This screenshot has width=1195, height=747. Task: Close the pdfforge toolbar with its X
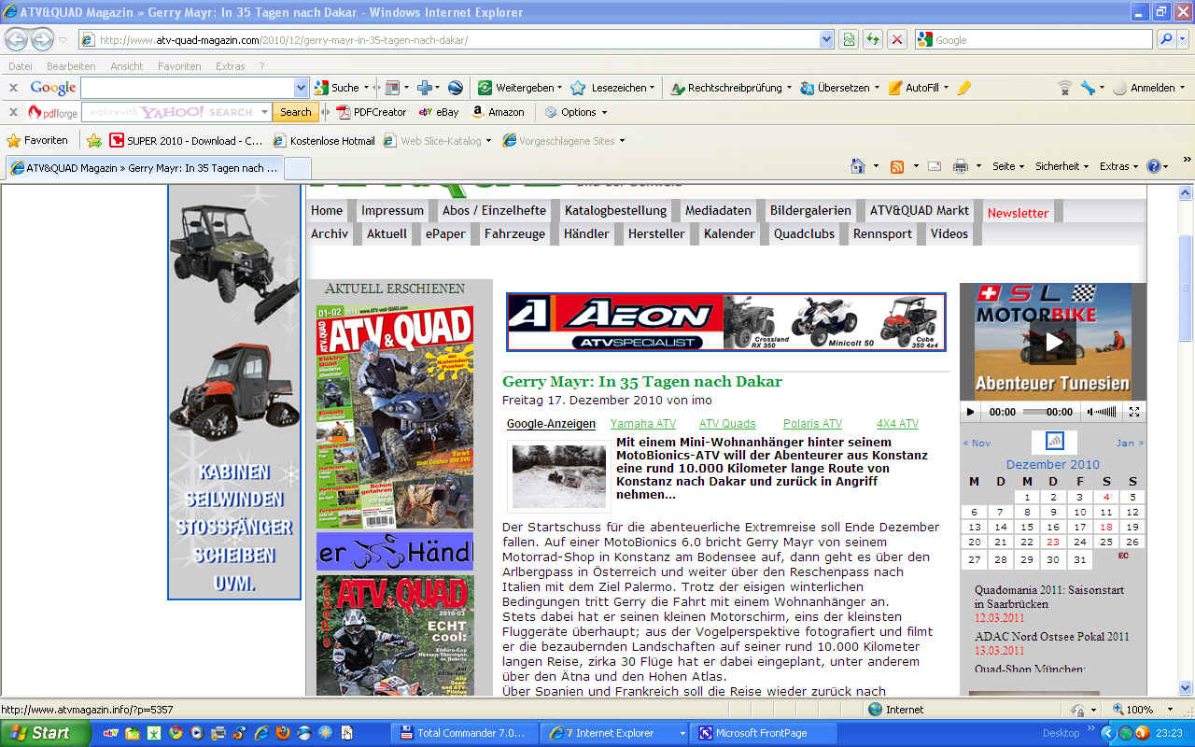coord(13,112)
